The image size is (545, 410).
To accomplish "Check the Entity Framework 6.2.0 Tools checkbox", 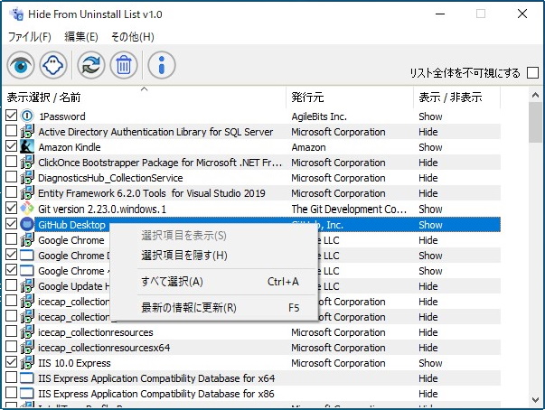I will click(11, 192).
